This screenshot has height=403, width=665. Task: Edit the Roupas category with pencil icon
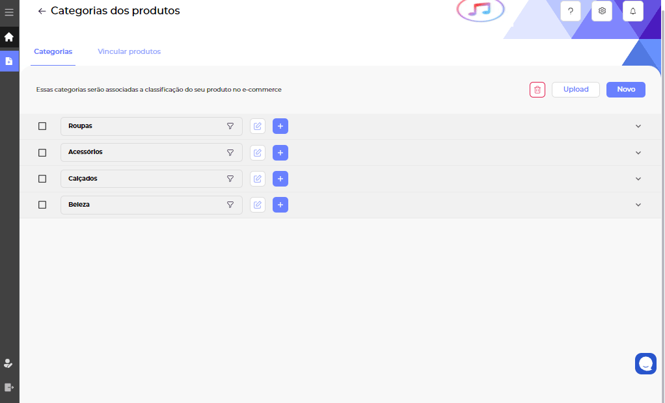click(258, 126)
